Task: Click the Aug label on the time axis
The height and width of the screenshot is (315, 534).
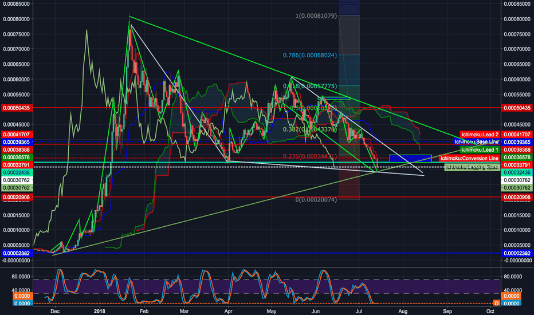Action: coord(403,311)
